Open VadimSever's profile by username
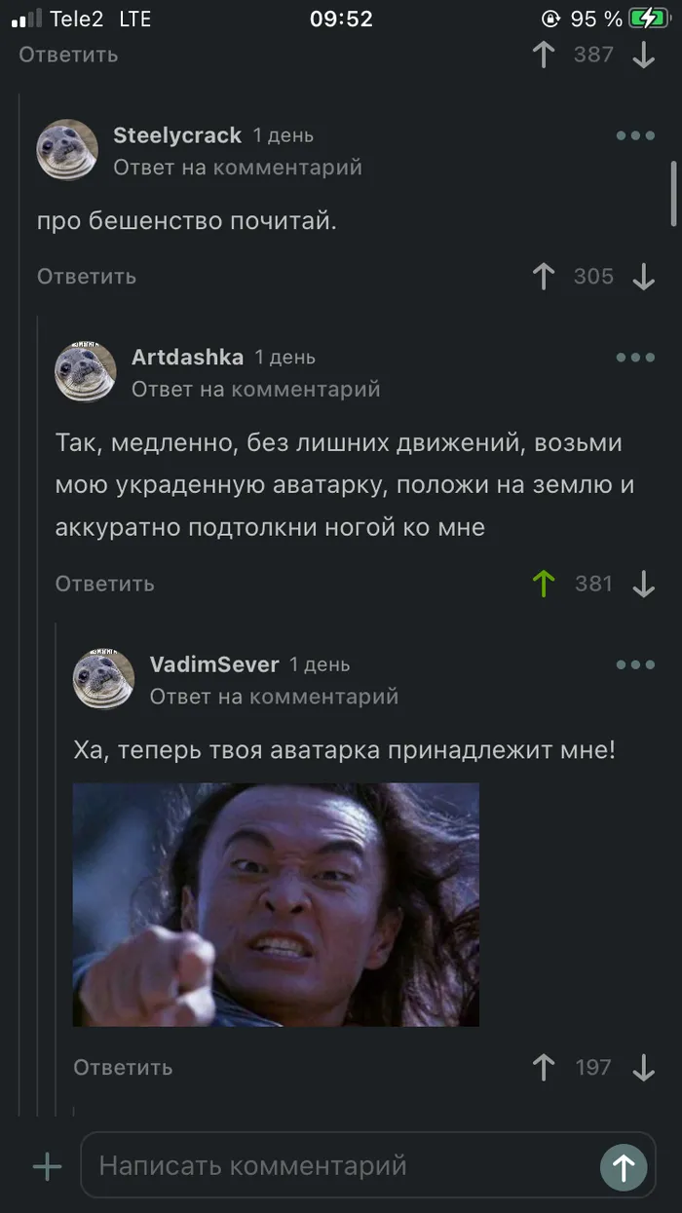The height and width of the screenshot is (1213, 682). click(214, 664)
